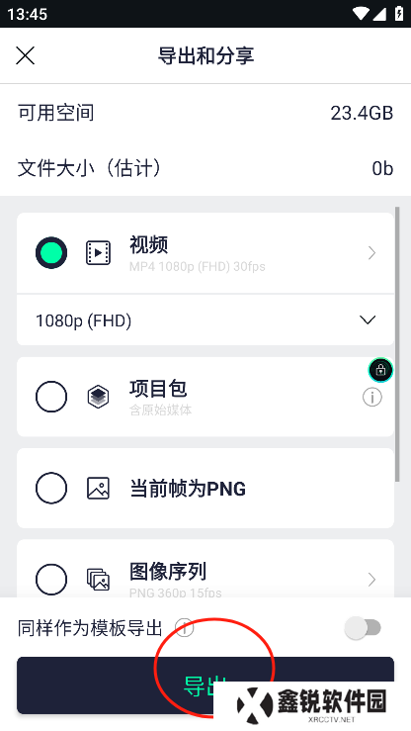This screenshot has height=731, width=411.
Task: Open image sequence settings chevron
Action: [371, 580]
